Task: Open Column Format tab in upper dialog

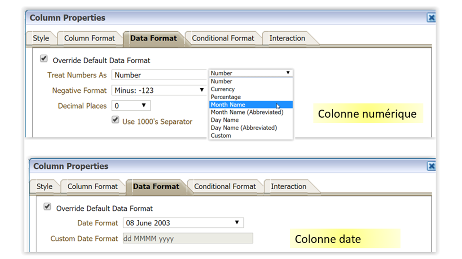Action: [89, 38]
